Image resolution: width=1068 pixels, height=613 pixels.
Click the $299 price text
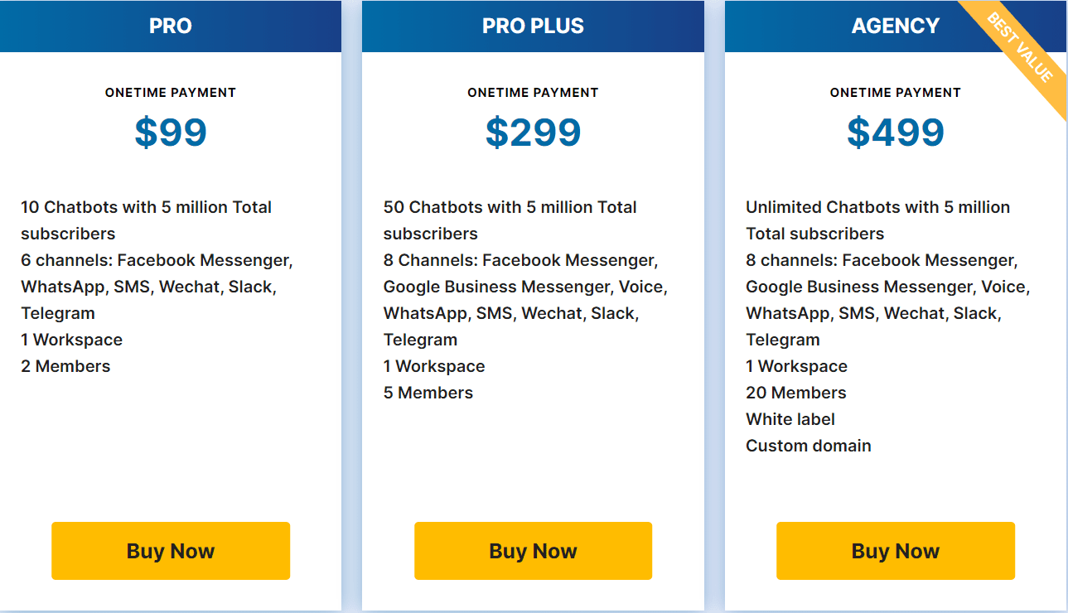pyautogui.click(x=533, y=131)
